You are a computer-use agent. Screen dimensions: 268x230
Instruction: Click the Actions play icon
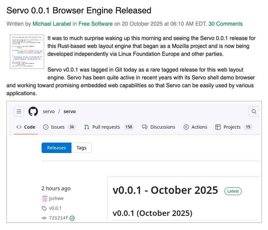[x=186, y=127]
